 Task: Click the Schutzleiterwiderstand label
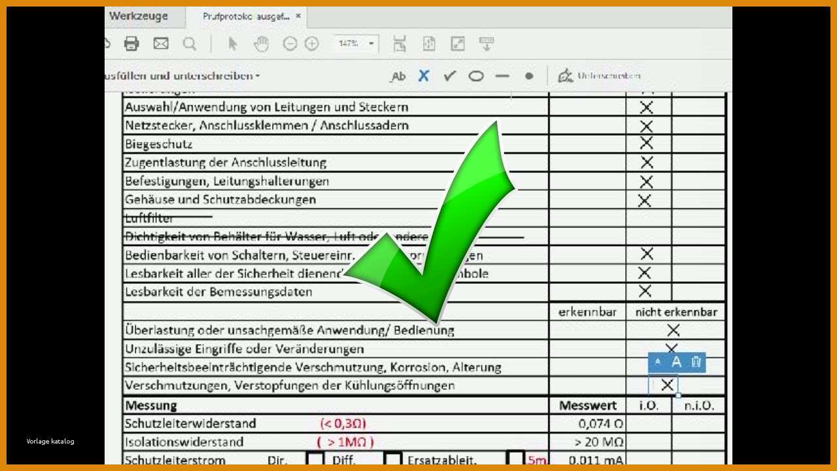point(190,423)
